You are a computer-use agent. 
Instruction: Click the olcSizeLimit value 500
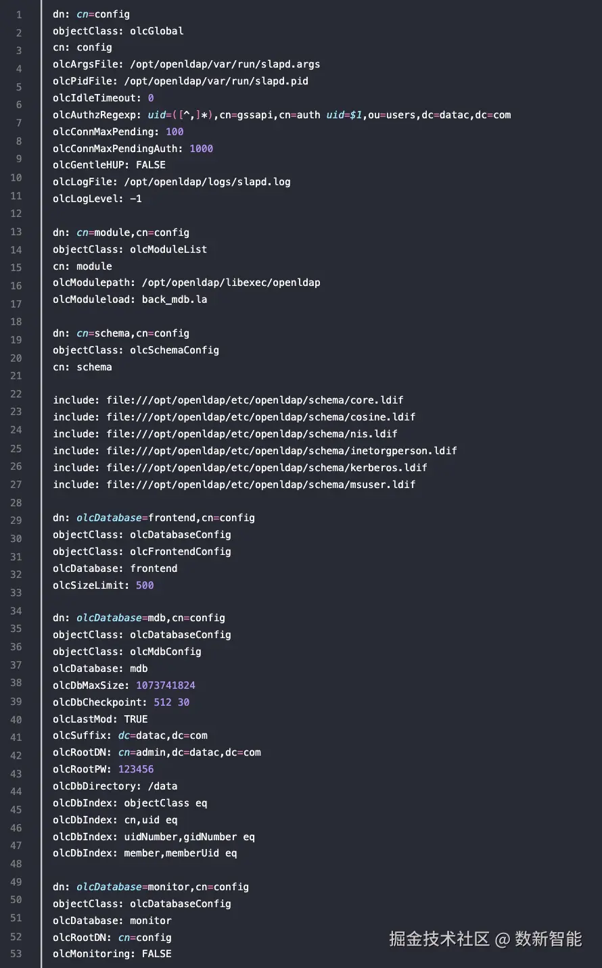pos(145,585)
